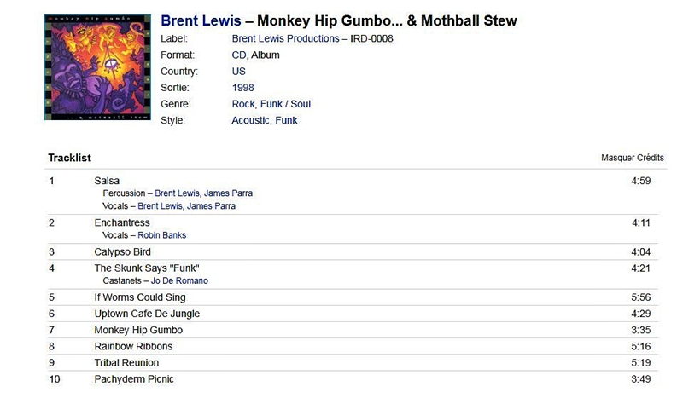The height and width of the screenshot is (398, 683).
Task: Select the CD format link
Action: [239, 55]
